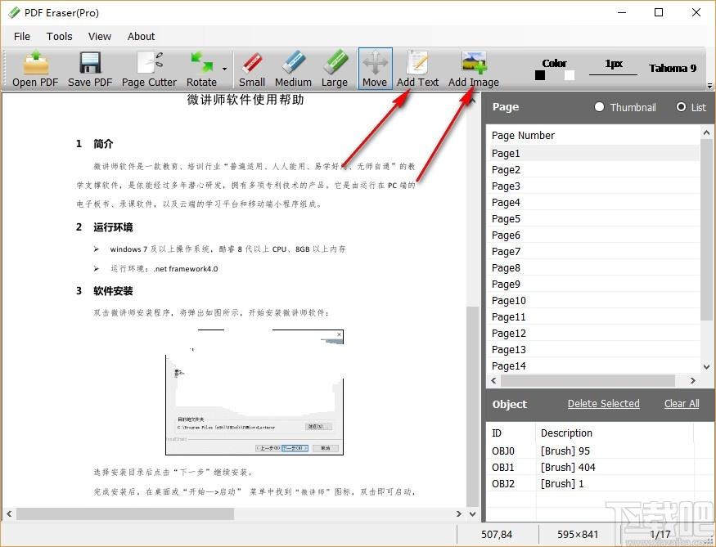Screen dimensions: 716x547
Task: Click document vertical scroll down arrow
Action: pyautogui.click(x=473, y=514)
